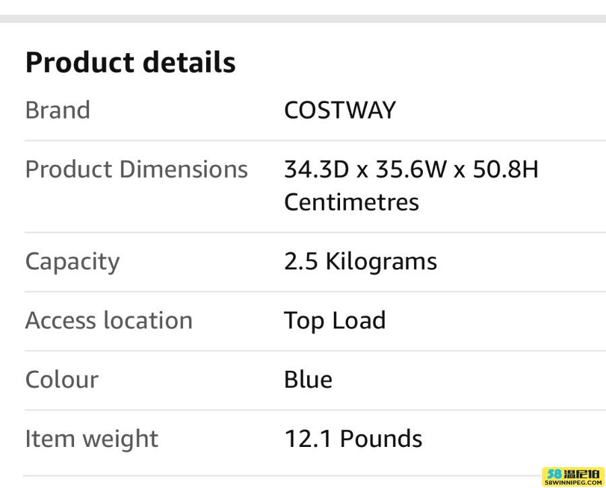The height and width of the screenshot is (488, 606).
Task: Select the Access location label
Action: point(109,320)
